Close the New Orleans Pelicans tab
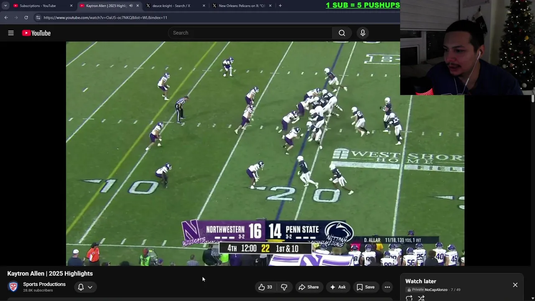Image resolution: width=535 pixels, height=301 pixels. tap(270, 6)
